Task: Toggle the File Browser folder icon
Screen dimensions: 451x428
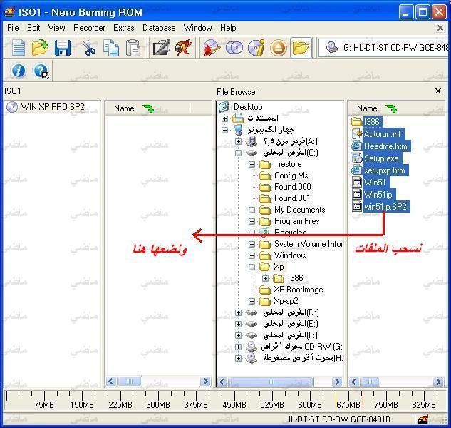Action: click(301, 48)
